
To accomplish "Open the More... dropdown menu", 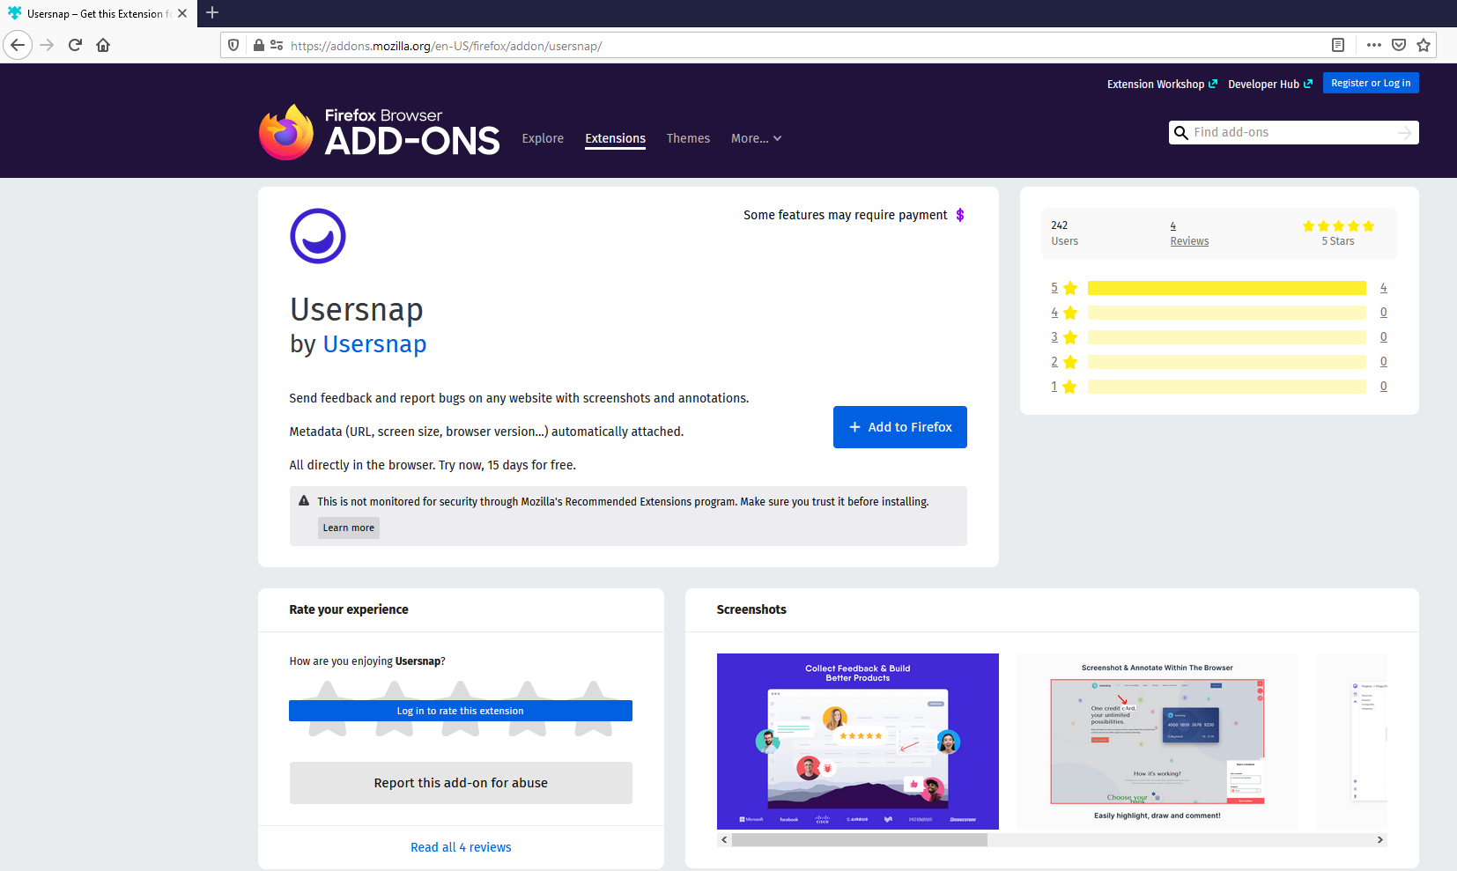I will (x=756, y=138).
